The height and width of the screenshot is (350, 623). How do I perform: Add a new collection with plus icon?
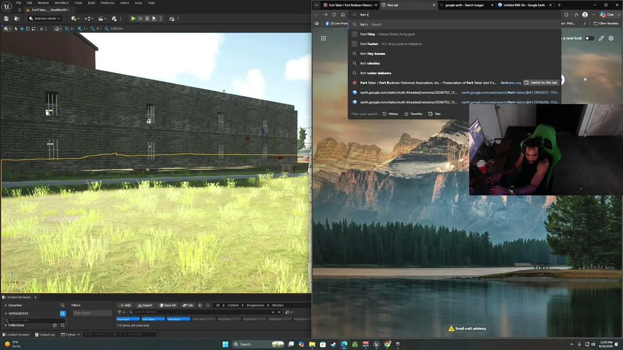coord(55,325)
